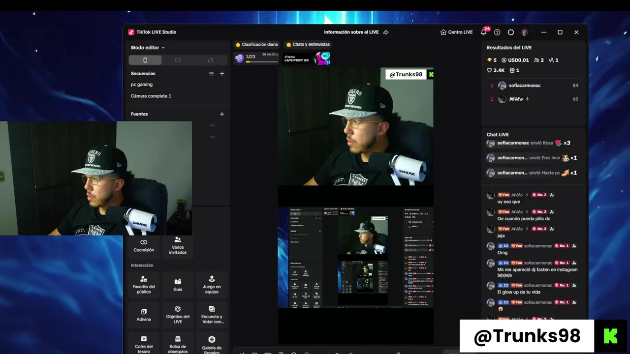The width and height of the screenshot is (630, 354).
Task: Switch to the dual-screen layout mode
Action: 211,60
